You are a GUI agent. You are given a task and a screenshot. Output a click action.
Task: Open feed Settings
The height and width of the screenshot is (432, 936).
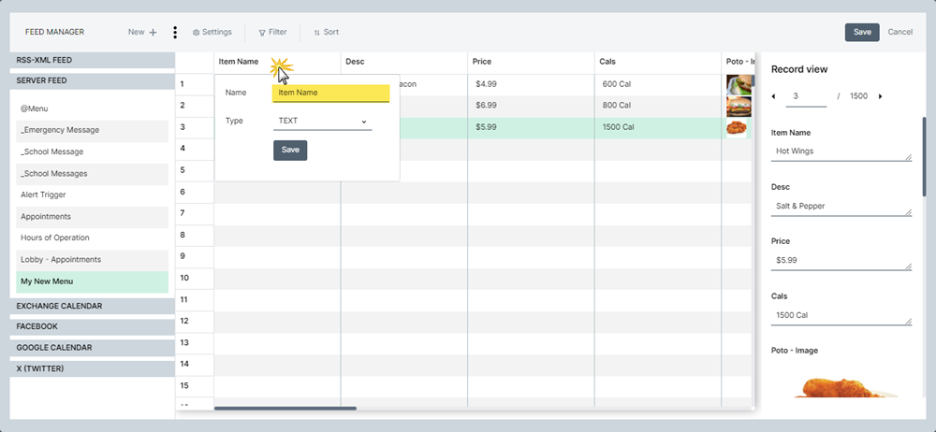[x=212, y=32]
